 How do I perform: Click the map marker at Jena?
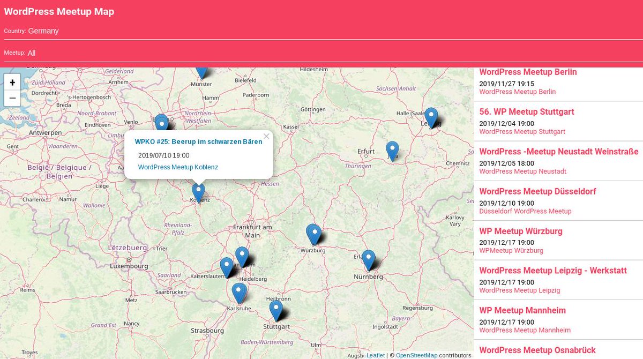pyautogui.click(x=392, y=151)
